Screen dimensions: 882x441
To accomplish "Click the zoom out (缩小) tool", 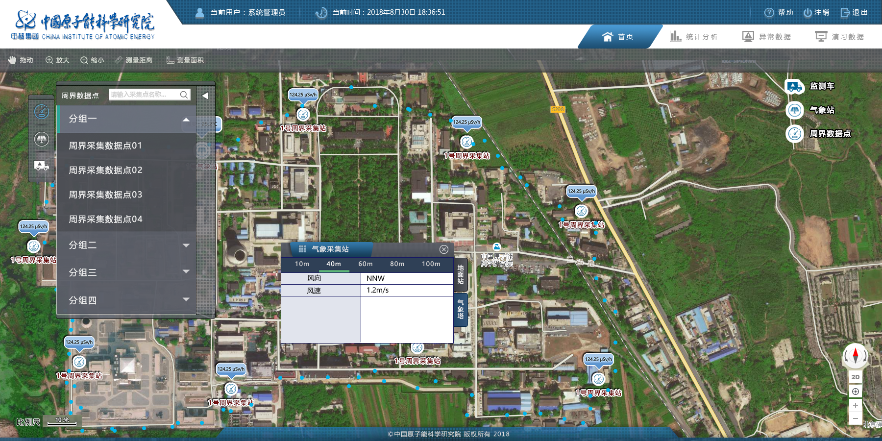I will pyautogui.click(x=92, y=60).
